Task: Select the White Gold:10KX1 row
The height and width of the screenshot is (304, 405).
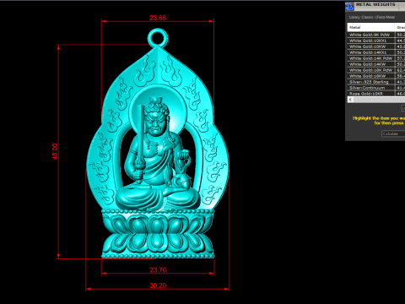Action: [376, 41]
